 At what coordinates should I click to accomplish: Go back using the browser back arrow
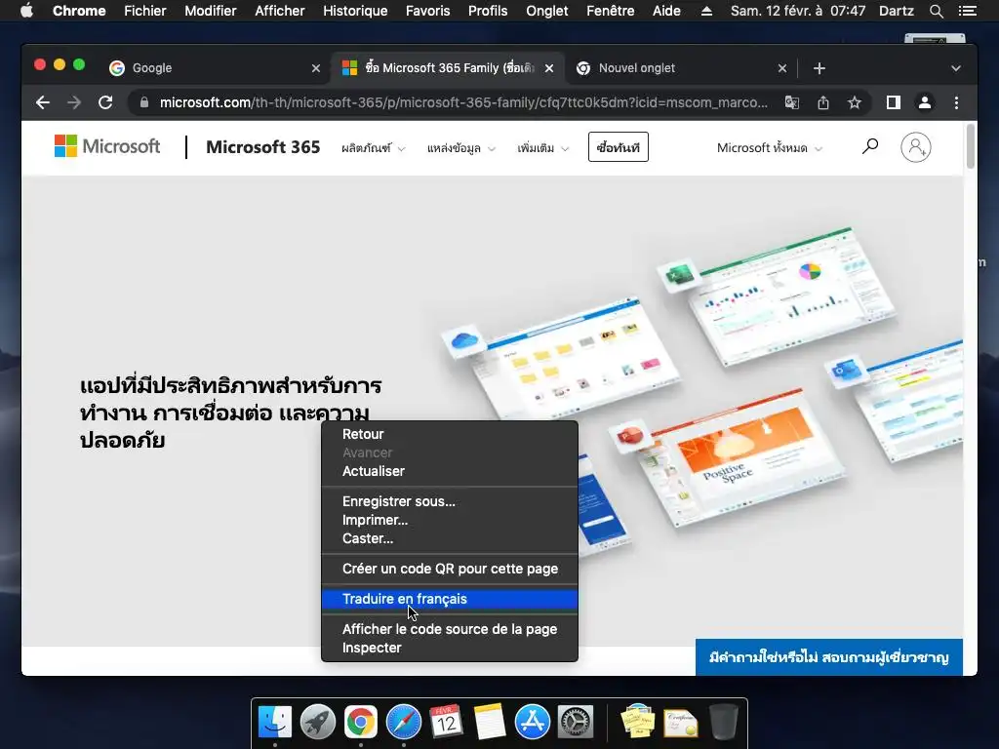[43, 102]
